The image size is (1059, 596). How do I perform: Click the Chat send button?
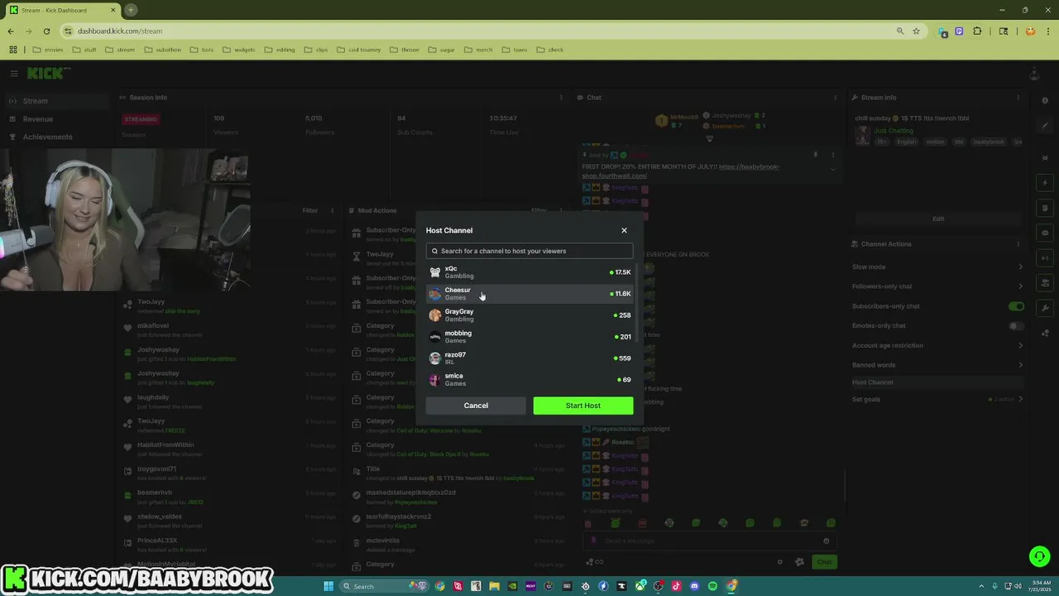[x=825, y=562]
